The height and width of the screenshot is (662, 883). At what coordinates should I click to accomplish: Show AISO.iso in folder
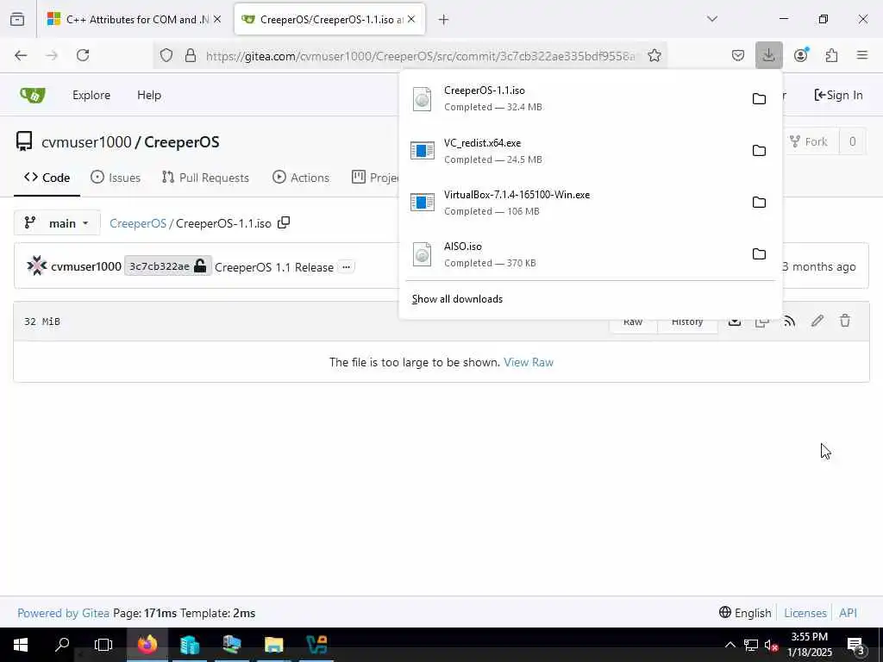(759, 254)
